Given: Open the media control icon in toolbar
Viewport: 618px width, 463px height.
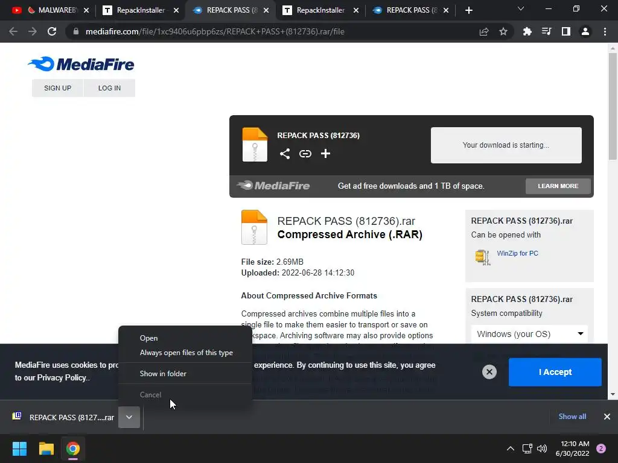Looking at the screenshot, I should (x=546, y=31).
